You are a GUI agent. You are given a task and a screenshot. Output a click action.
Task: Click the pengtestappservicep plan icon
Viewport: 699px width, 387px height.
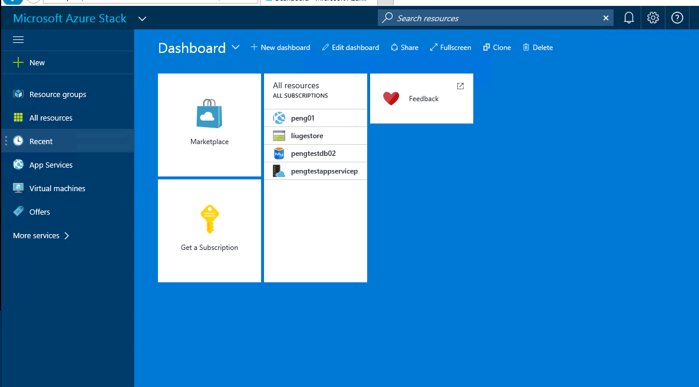[279, 171]
